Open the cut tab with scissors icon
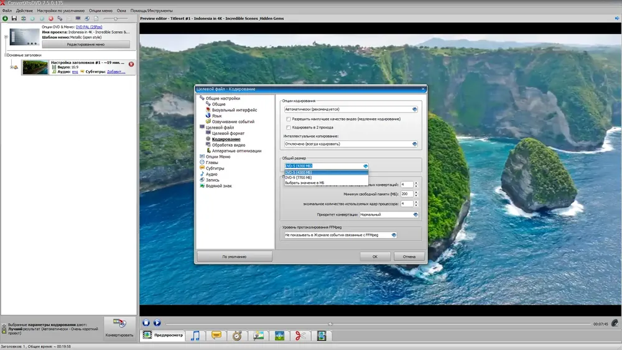Viewport: 622px width, 350px height. [x=300, y=336]
